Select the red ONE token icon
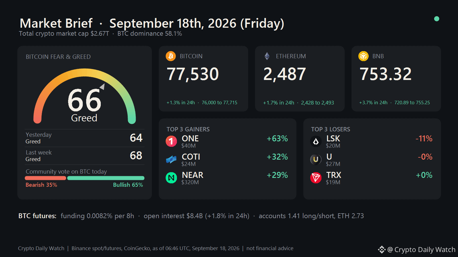 tap(171, 141)
